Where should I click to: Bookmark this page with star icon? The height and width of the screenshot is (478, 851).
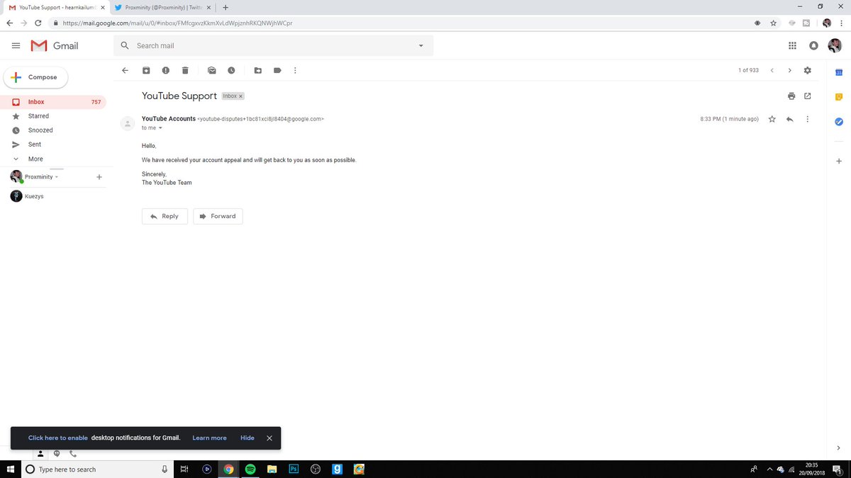tap(773, 23)
